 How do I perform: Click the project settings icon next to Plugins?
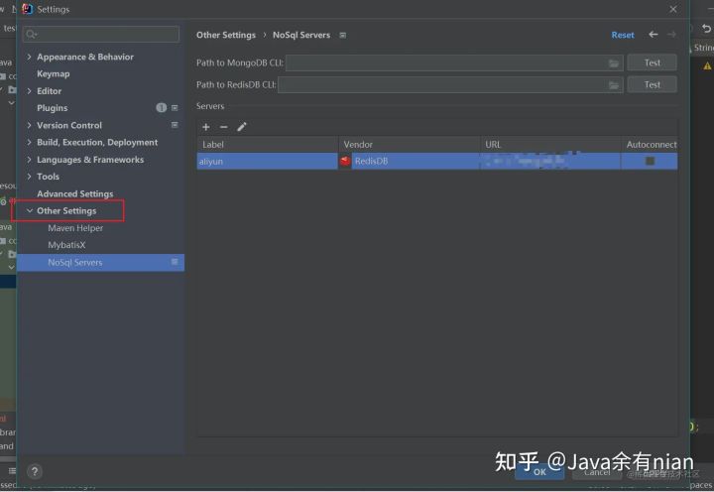point(175,108)
